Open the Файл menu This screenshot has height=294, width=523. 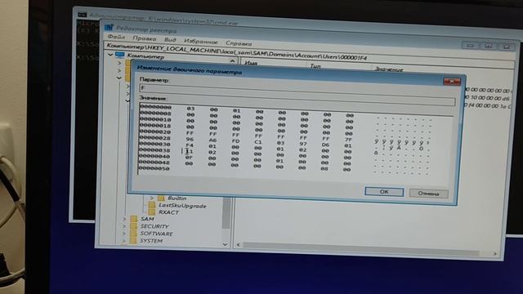click(x=116, y=37)
